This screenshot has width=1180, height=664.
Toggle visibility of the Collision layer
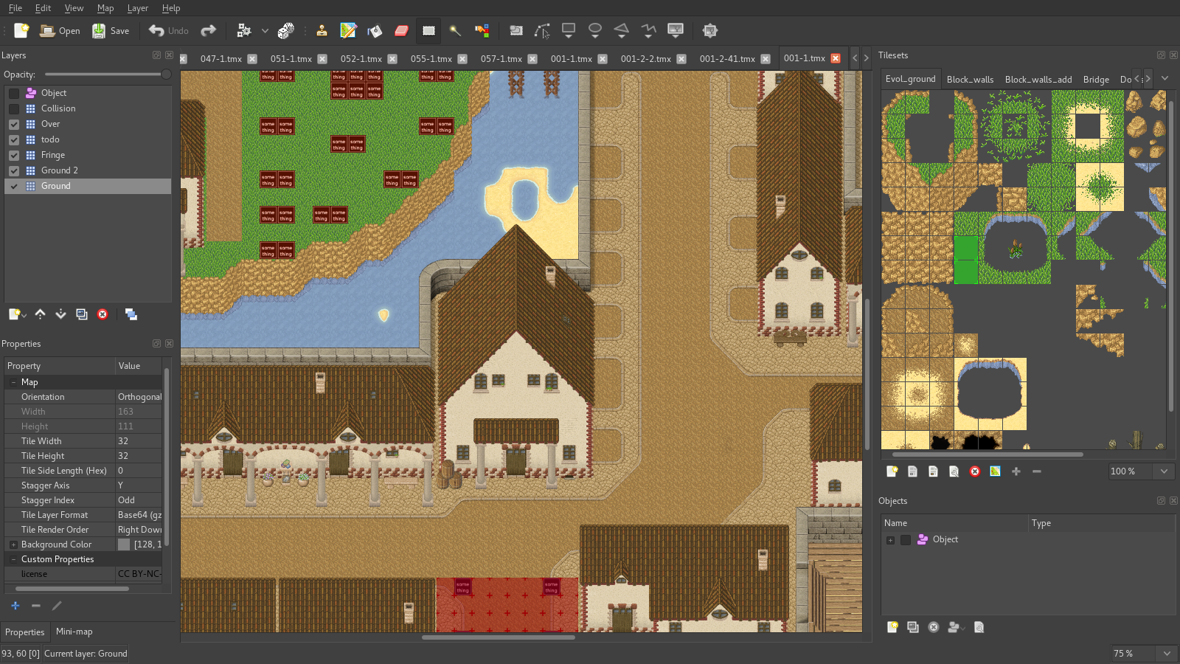[x=14, y=108]
